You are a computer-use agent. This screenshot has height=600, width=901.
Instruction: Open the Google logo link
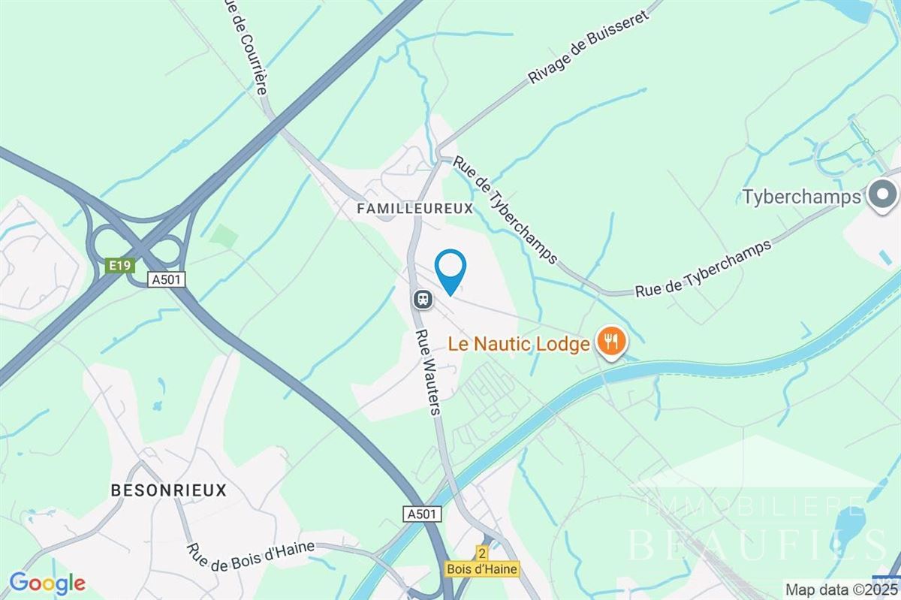[x=47, y=583]
